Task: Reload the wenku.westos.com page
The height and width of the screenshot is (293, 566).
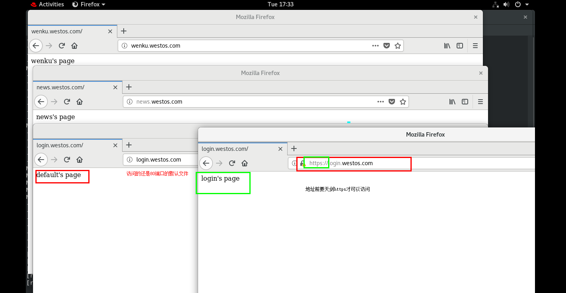Action: pyautogui.click(x=62, y=46)
